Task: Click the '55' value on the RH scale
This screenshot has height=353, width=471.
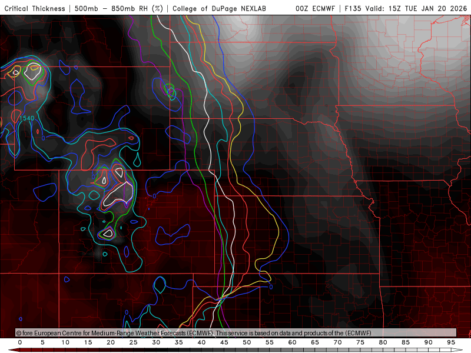Action: [270, 342]
